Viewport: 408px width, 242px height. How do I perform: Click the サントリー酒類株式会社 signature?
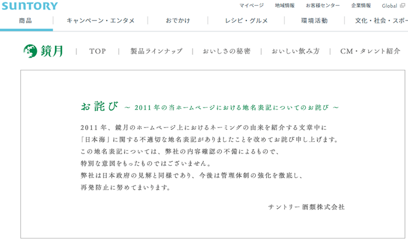click(x=306, y=207)
